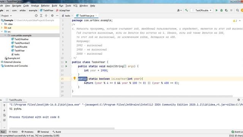Open the TODO tool window
Viewport: 243px width, 137px height.
coord(13,132)
